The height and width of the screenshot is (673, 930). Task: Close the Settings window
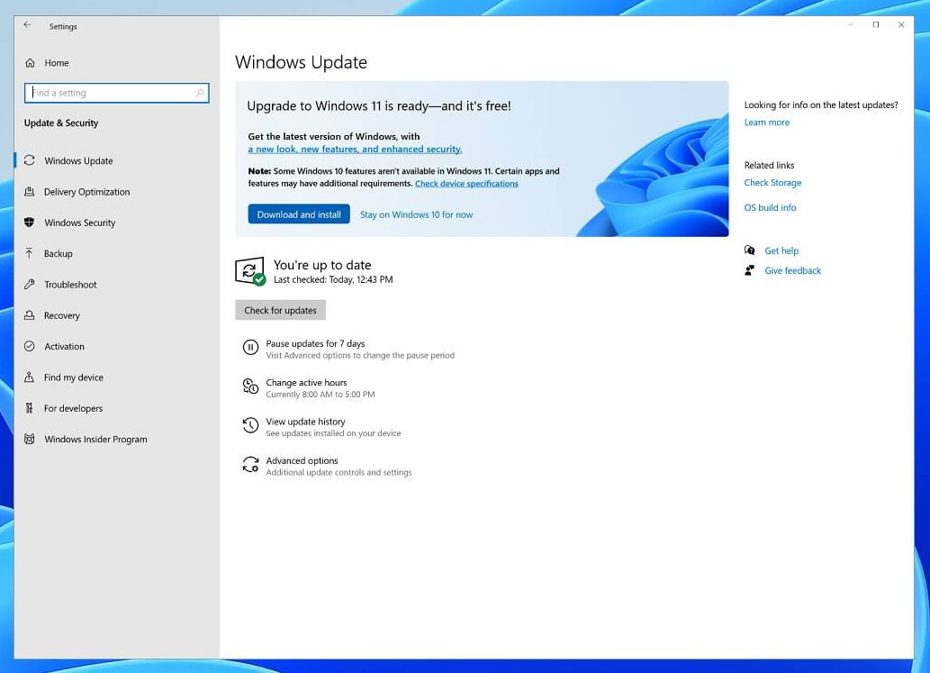coord(901,25)
